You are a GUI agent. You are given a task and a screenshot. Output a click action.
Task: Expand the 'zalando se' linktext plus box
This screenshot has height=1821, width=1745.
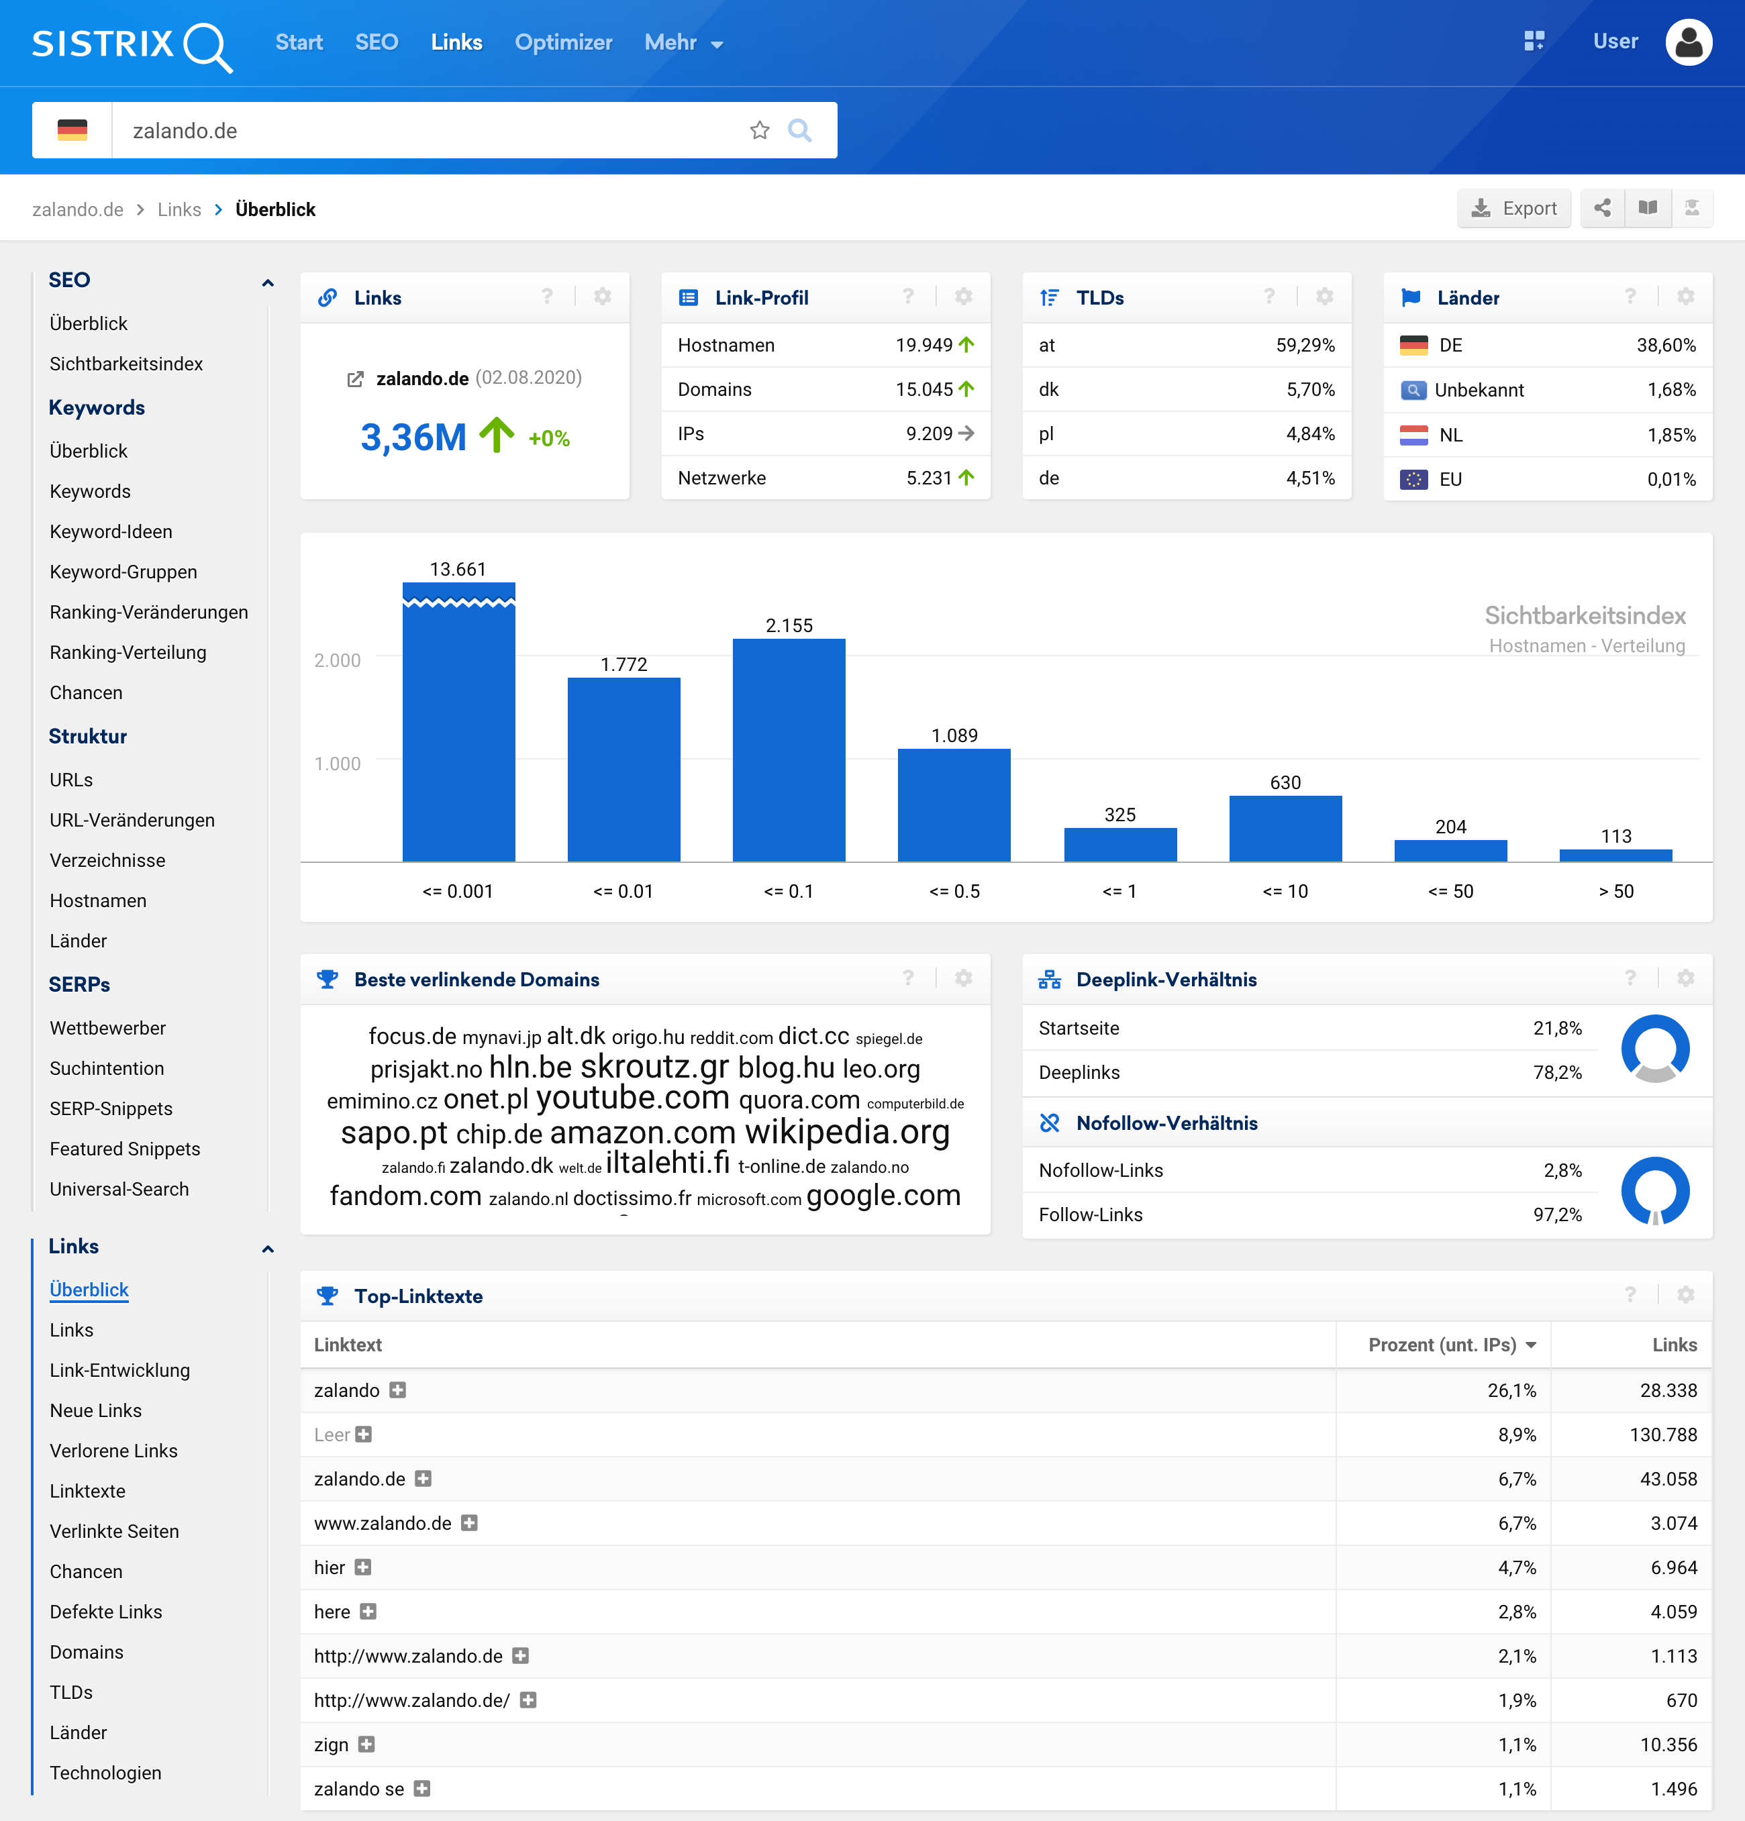coord(422,1789)
